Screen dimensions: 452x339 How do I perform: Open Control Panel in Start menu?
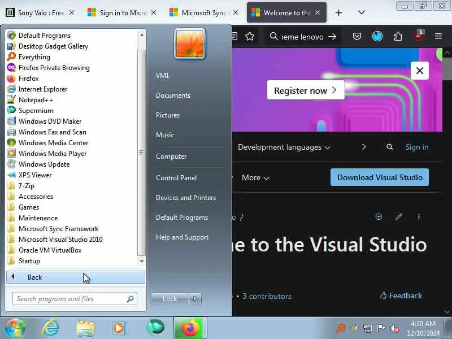(176, 177)
